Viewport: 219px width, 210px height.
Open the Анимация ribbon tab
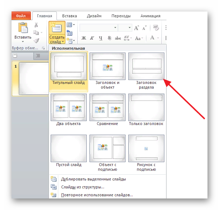click(x=150, y=16)
